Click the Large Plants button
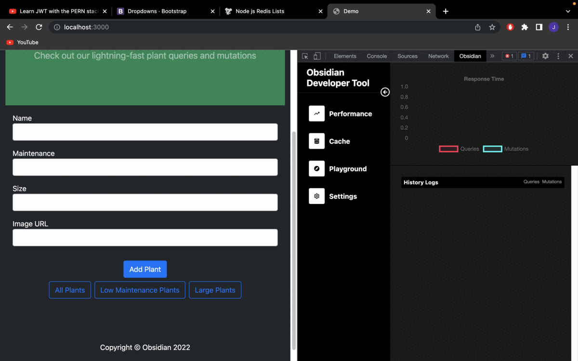The width and height of the screenshot is (578, 361). pyautogui.click(x=215, y=290)
